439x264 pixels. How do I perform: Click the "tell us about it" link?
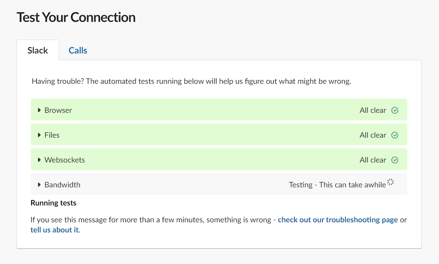(x=54, y=230)
